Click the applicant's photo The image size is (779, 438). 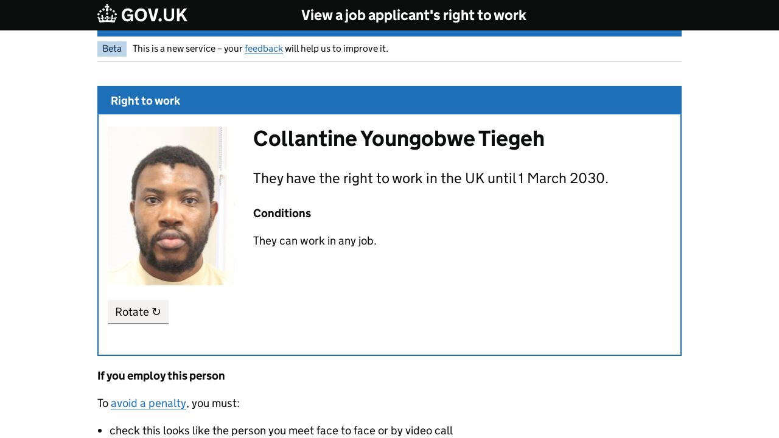click(170, 206)
